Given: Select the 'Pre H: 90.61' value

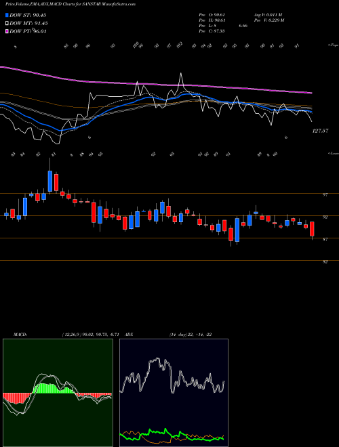Looking at the screenshot, I should (212, 20).
